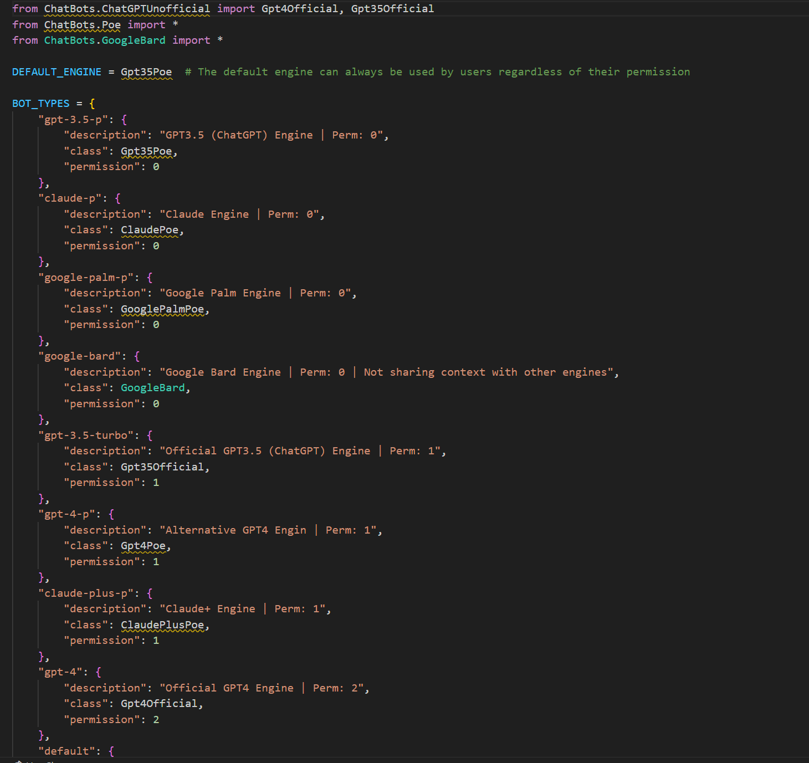The image size is (809, 763).
Task: Click the BOT_TYPES dictionary name
Action: point(40,103)
